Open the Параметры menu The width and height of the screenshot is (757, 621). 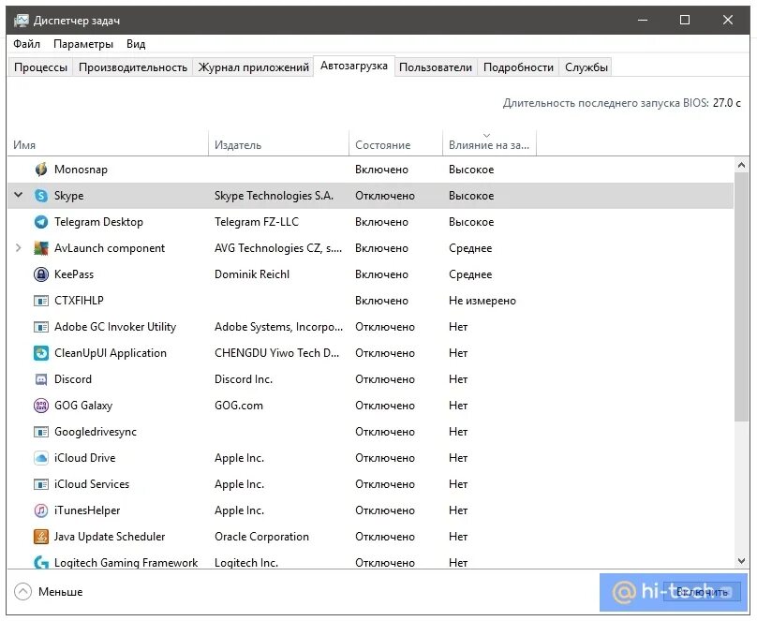pos(83,44)
